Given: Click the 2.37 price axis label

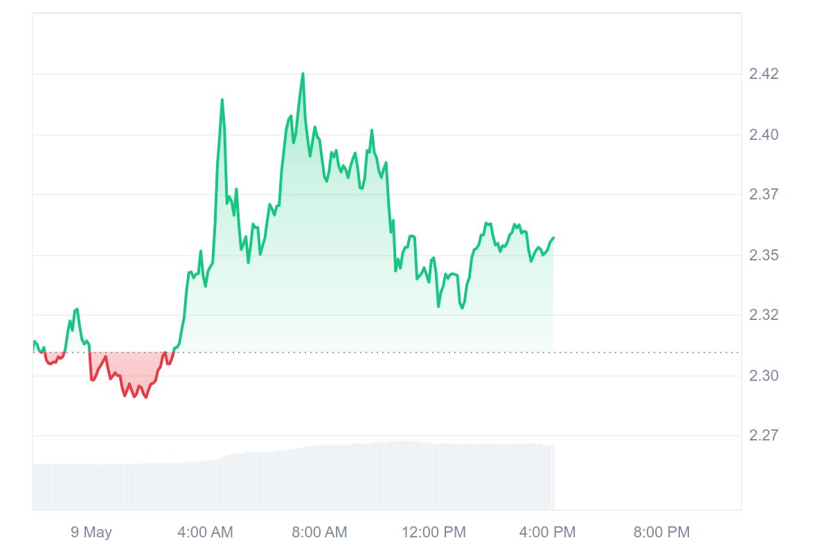Looking at the screenshot, I should tap(764, 195).
